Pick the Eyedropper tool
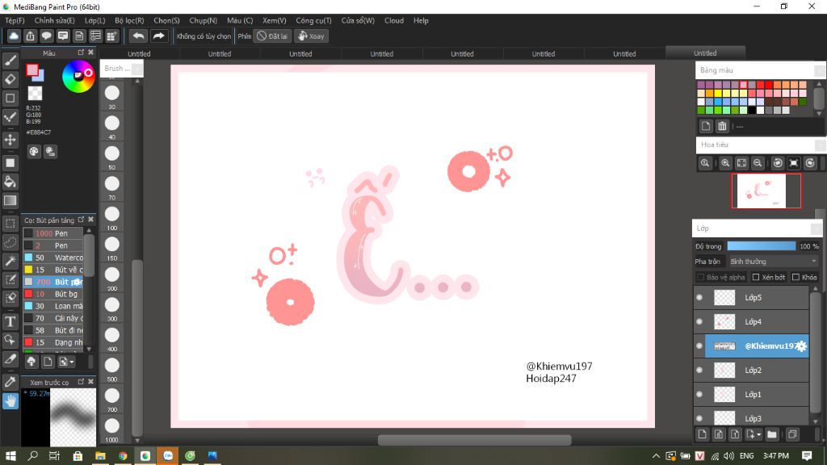 point(10,382)
